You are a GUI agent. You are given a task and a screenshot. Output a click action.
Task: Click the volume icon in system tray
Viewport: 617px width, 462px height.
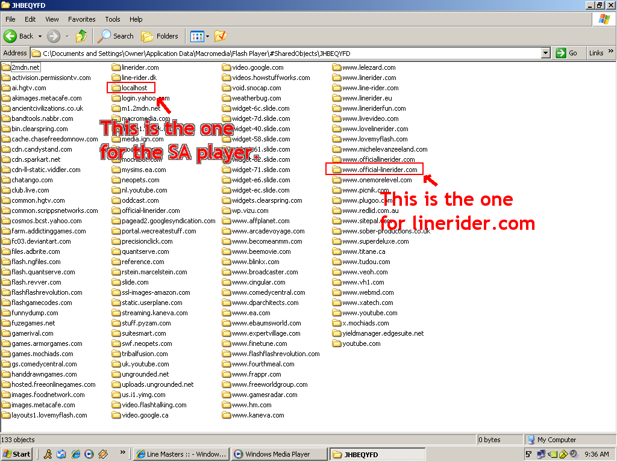click(574, 454)
